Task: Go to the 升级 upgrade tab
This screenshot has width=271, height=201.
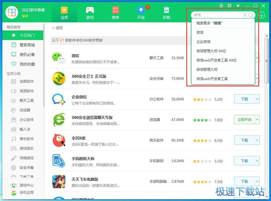Action: point(141,13)
